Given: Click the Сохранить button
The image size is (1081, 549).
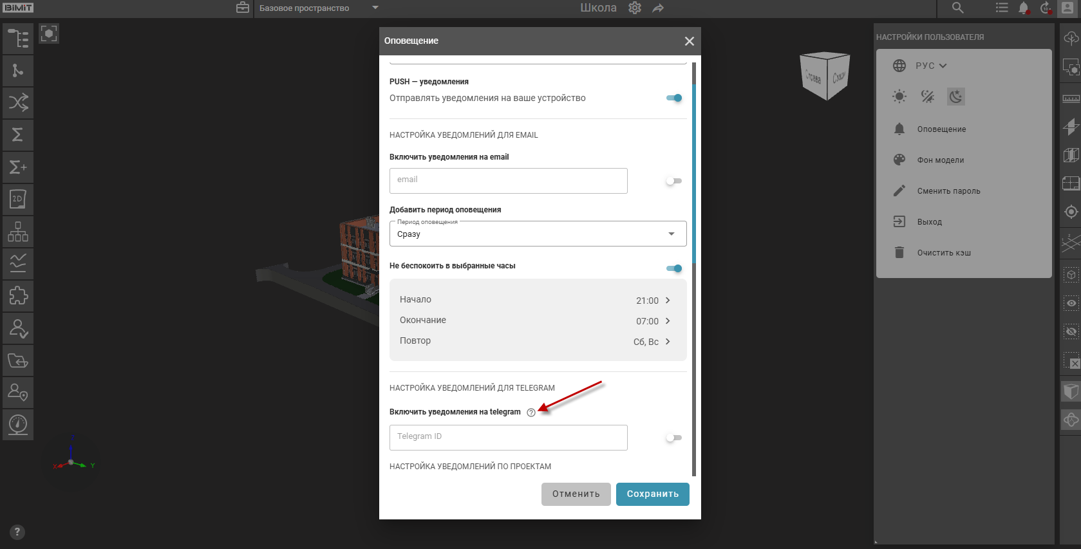Looking at the screenshot, I should click(x=652, y=494).
